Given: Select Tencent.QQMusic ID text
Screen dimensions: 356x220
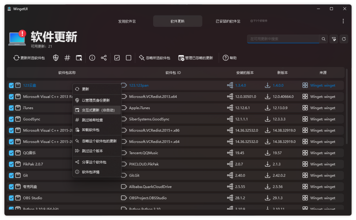Looking at the screenshot, I should [143, 153].
